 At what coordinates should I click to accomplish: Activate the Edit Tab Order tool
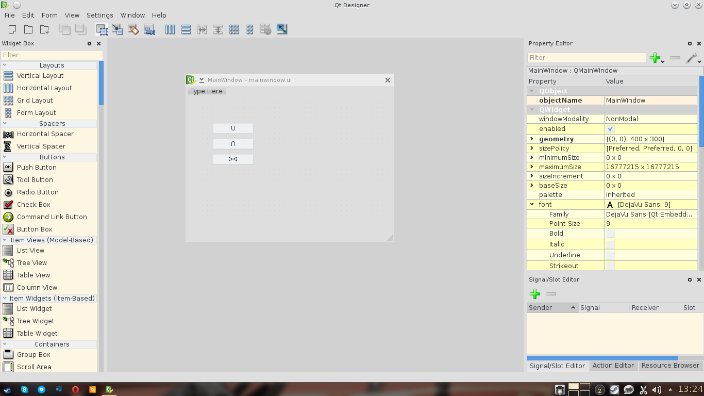149,29
